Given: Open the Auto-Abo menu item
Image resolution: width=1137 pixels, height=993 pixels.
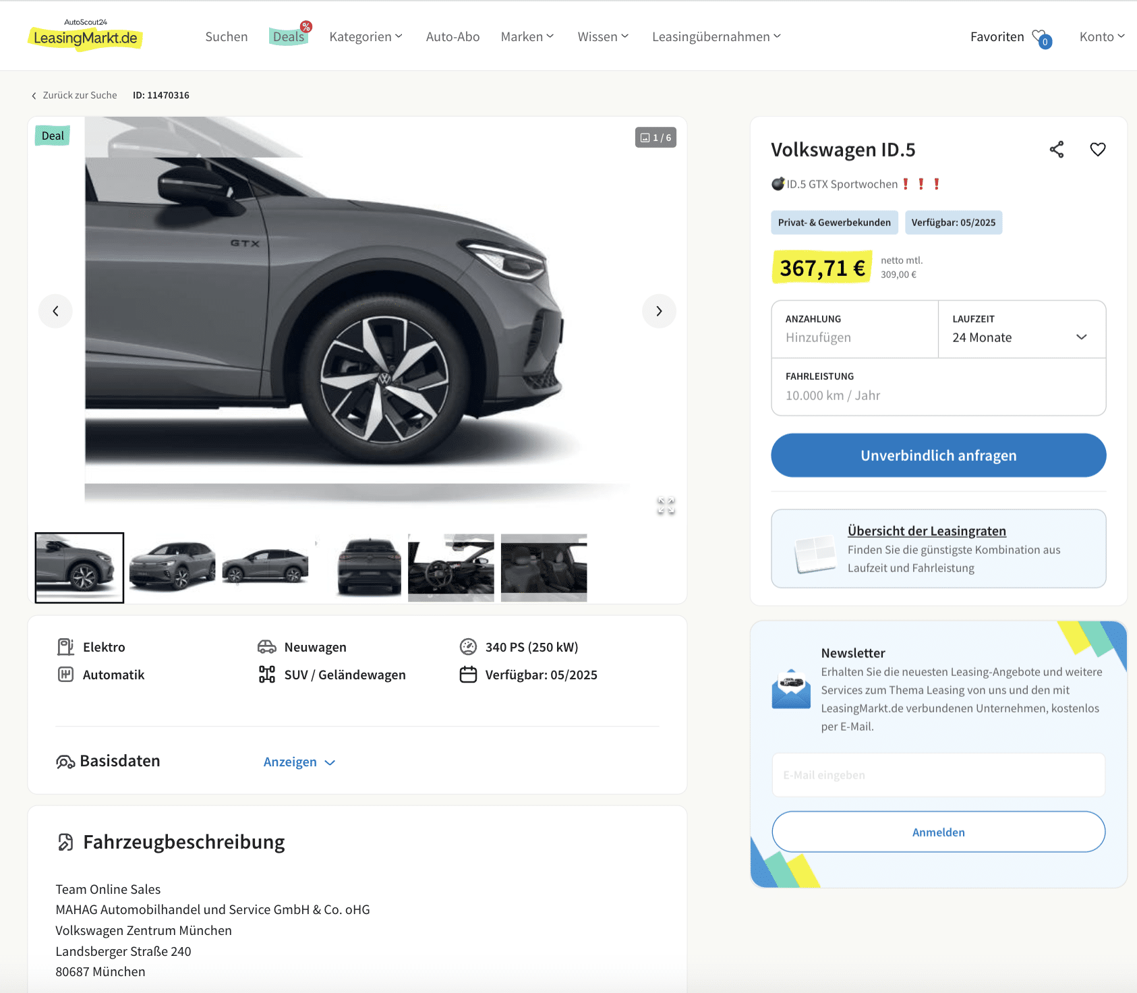Looking at the screenshot, I should (453, 37).
